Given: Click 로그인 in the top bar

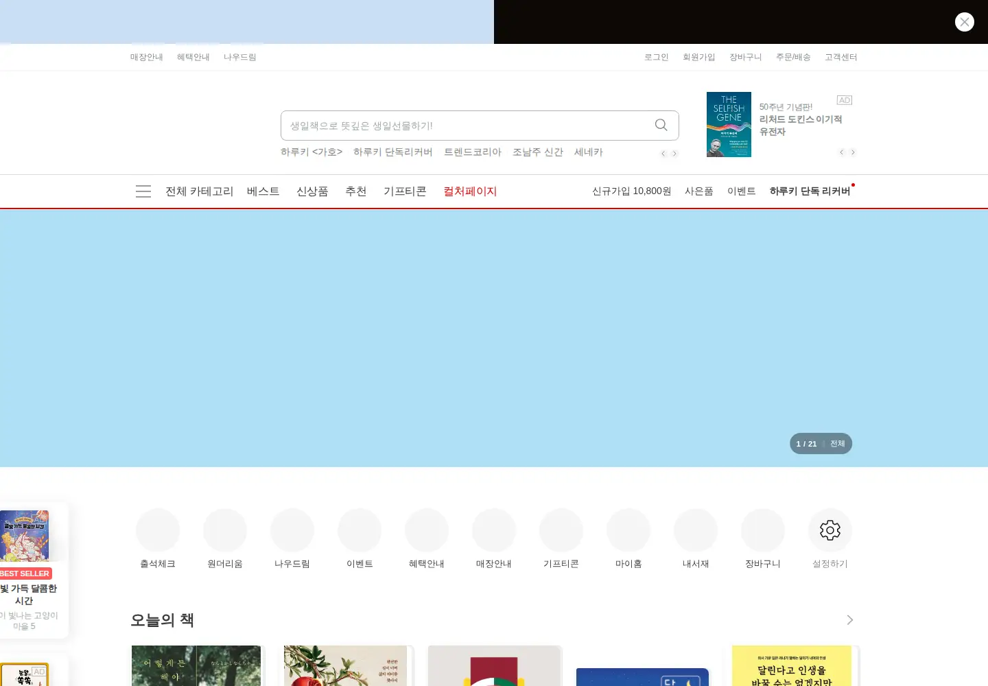Looking at the screenshot, I should click(x=657, y=57).
